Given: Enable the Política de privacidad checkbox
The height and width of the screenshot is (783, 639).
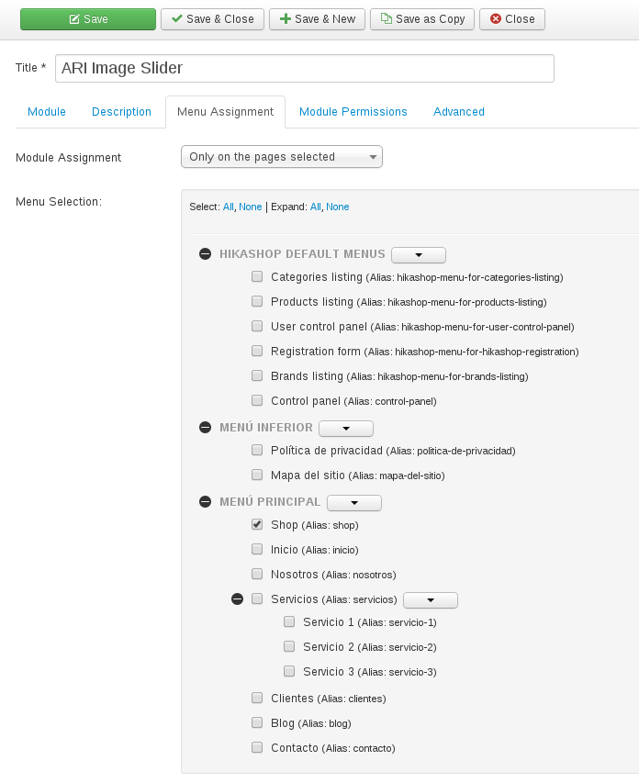Looking at the screenshot, I should click(257, 451).
